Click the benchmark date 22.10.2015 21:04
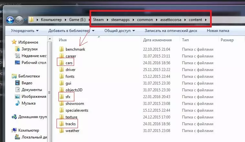This screenshot has height=142, width=245. click(156, 49)
